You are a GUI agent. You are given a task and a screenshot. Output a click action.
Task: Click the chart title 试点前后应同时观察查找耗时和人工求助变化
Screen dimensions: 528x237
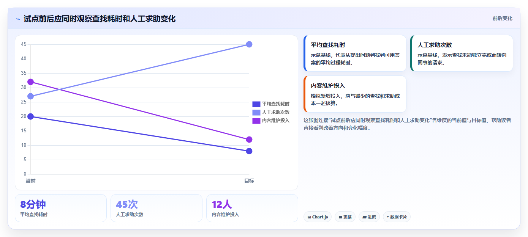tap(100, 19)
